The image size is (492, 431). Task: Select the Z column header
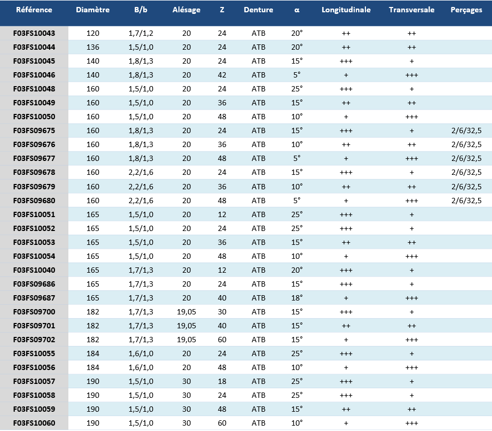click(x=222, y=10)
